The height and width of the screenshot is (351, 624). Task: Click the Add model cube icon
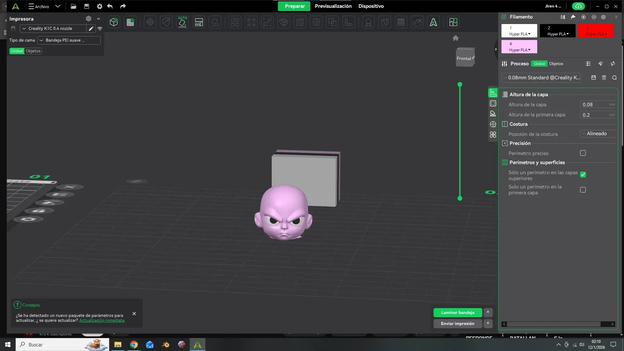pyautogui.click(x=114, y=22)
